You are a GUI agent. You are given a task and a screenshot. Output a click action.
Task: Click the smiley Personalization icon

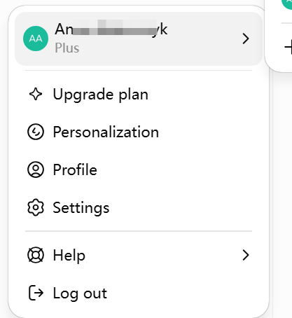(x=36, y=132)
